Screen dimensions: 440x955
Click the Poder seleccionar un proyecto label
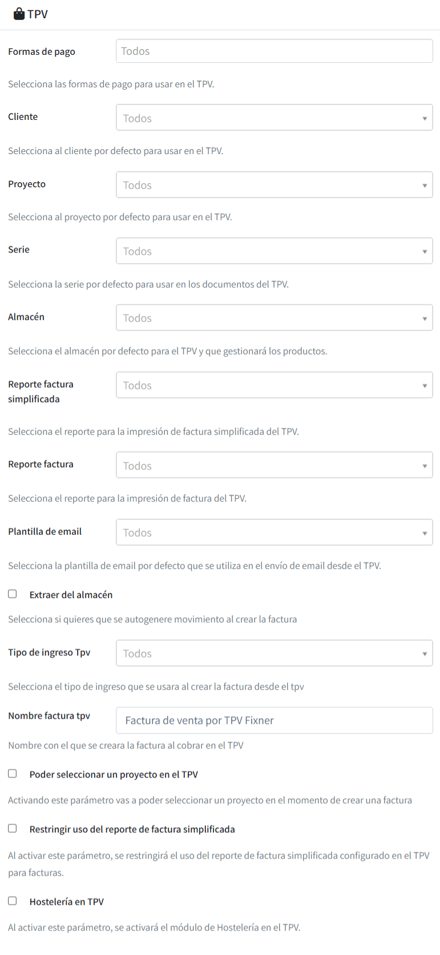pos(114,775)
